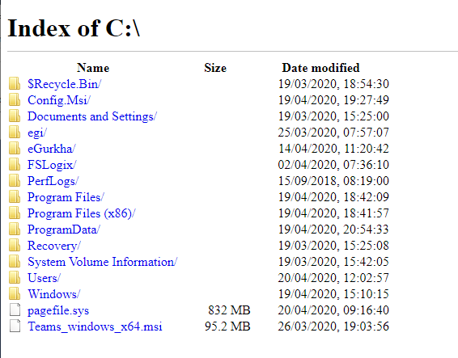The image size is (458, 358).
Task: Open the Program Files (x86) link
Action: 82,213
